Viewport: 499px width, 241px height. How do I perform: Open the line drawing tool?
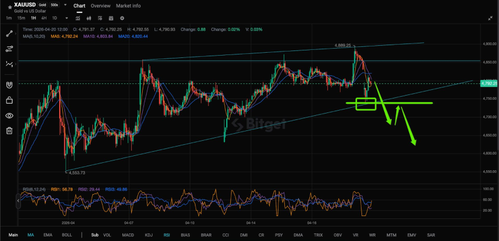pyautogui.click(x=9, y=34)
